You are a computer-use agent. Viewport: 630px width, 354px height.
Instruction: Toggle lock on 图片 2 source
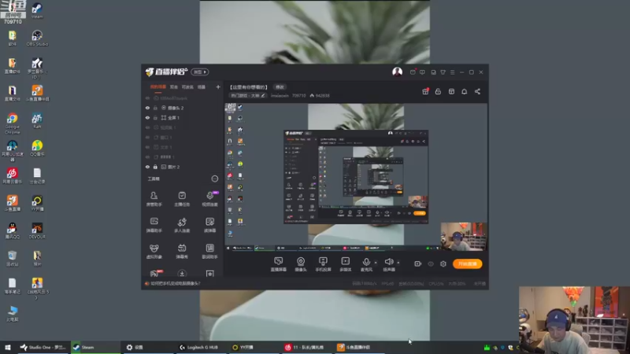click(155, 167)
